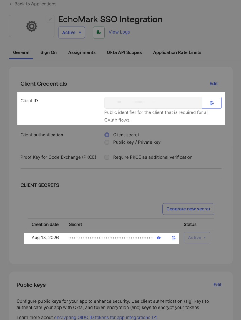Click Generate new secret button
The width and height of the screenshot is (241, 320).
[188, 209]
